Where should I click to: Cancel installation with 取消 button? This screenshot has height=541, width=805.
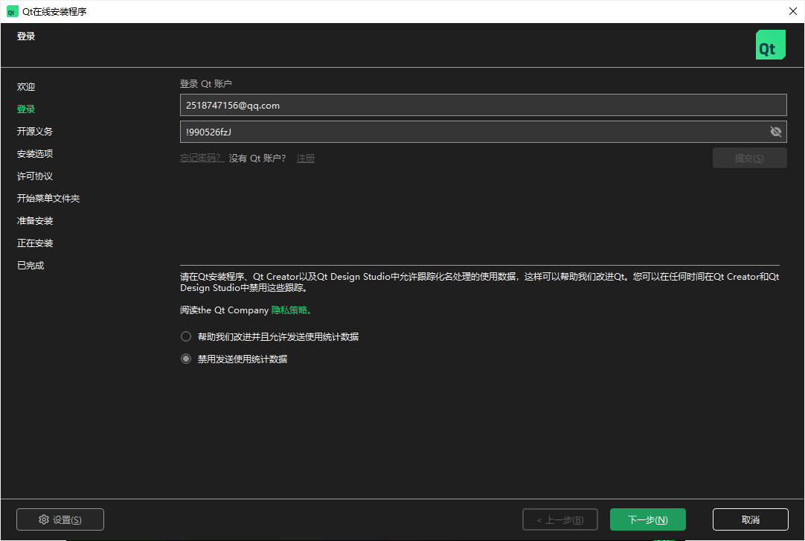pos(750,519)
